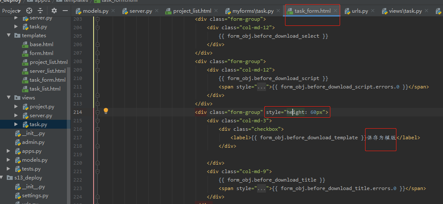Toggle the fold marker on line 204
The width and height of the screenshot is (443, 204).
97,28
